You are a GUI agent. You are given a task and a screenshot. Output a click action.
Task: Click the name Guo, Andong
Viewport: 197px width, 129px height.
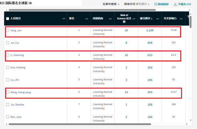click(18, 68)
